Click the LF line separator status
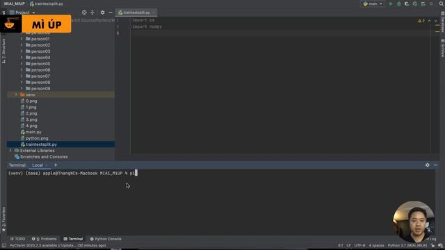 (x=348, y=246)
